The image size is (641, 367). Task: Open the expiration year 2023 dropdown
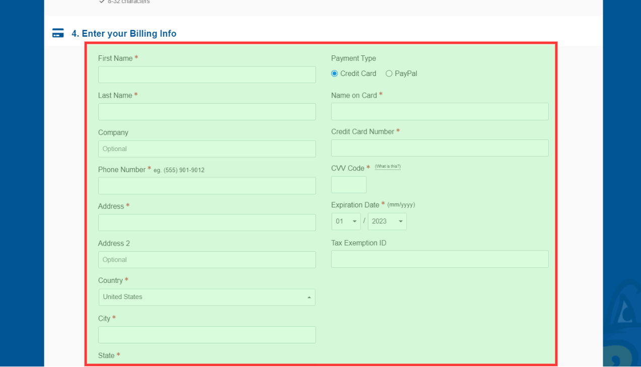[x=387, y=222]
